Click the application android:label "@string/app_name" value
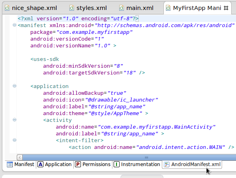 117,107
